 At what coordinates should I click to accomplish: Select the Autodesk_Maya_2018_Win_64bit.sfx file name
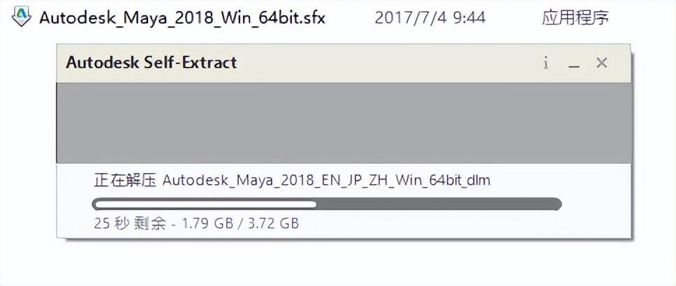click(x=182, y=17)
